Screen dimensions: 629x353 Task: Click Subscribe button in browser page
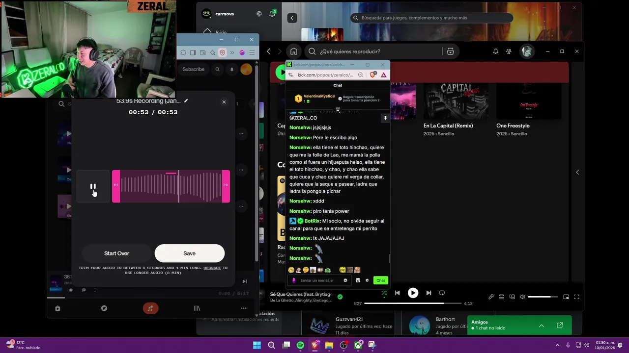click(x=193, y=69)
